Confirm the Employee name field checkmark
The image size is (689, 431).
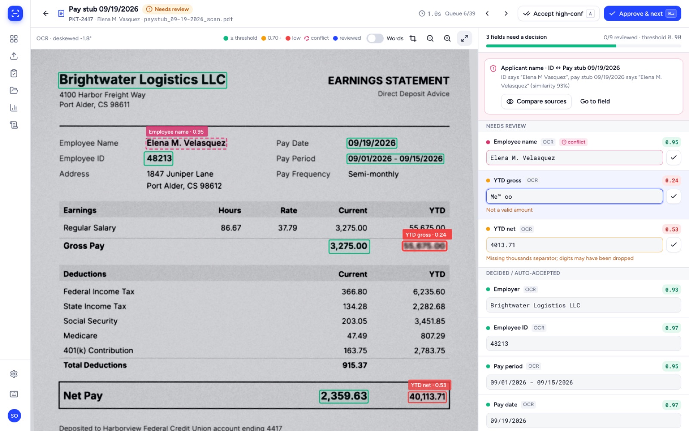[x=673, y=158]
